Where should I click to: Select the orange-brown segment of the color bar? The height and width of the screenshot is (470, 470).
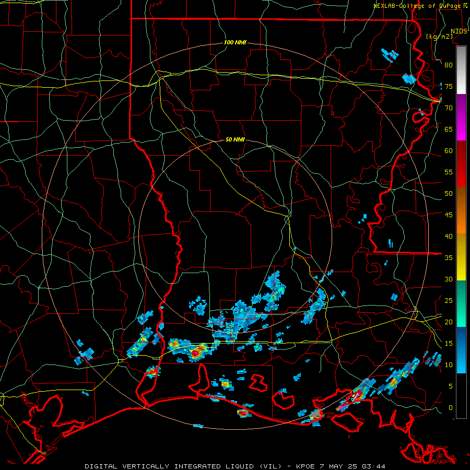point(461,210)
